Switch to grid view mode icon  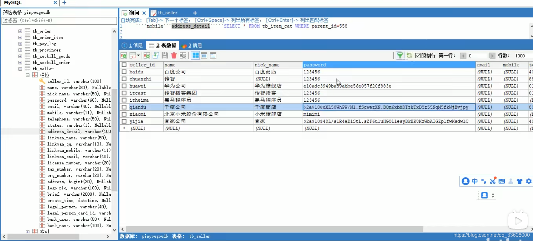coord(195,56)
